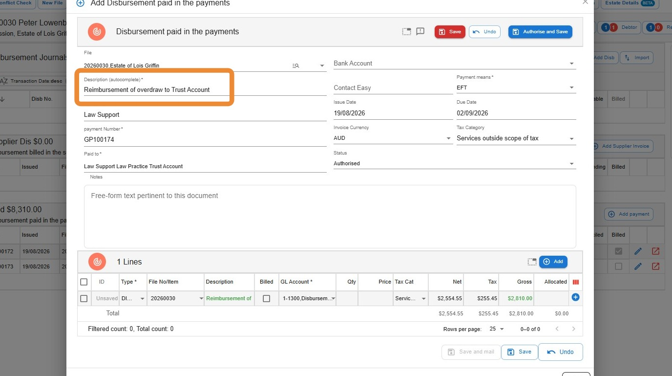Click the Tax $255.45 cell in line row

tap(481, 298)
